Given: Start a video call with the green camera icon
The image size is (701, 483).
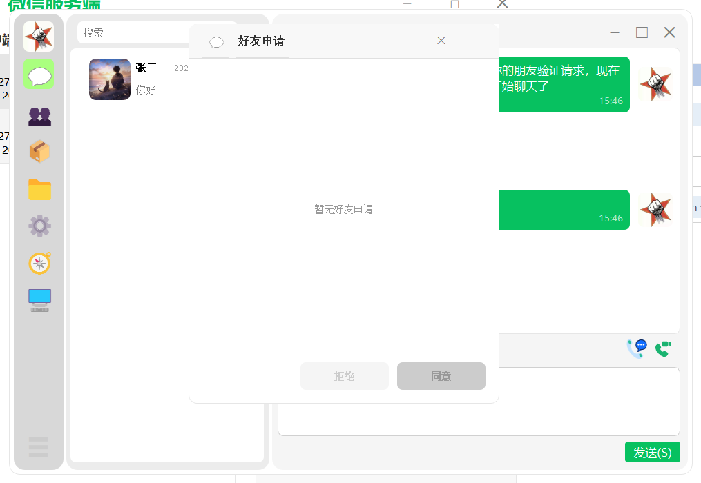Looking at the screenshot, I should (662, 348).
